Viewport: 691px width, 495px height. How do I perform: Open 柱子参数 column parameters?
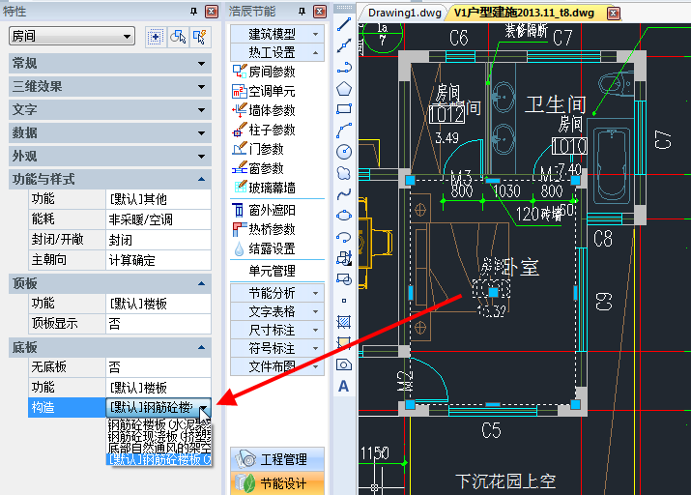[264, 130]
